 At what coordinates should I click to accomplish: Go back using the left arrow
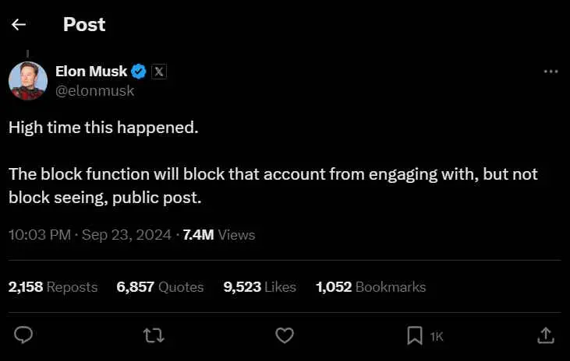click(19, 25)
